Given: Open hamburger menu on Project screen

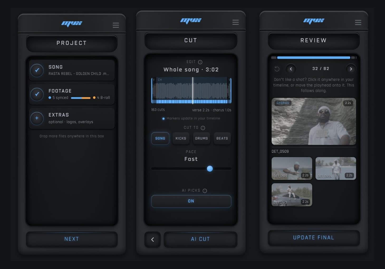Looking at the screenshot, I should 116,25.
